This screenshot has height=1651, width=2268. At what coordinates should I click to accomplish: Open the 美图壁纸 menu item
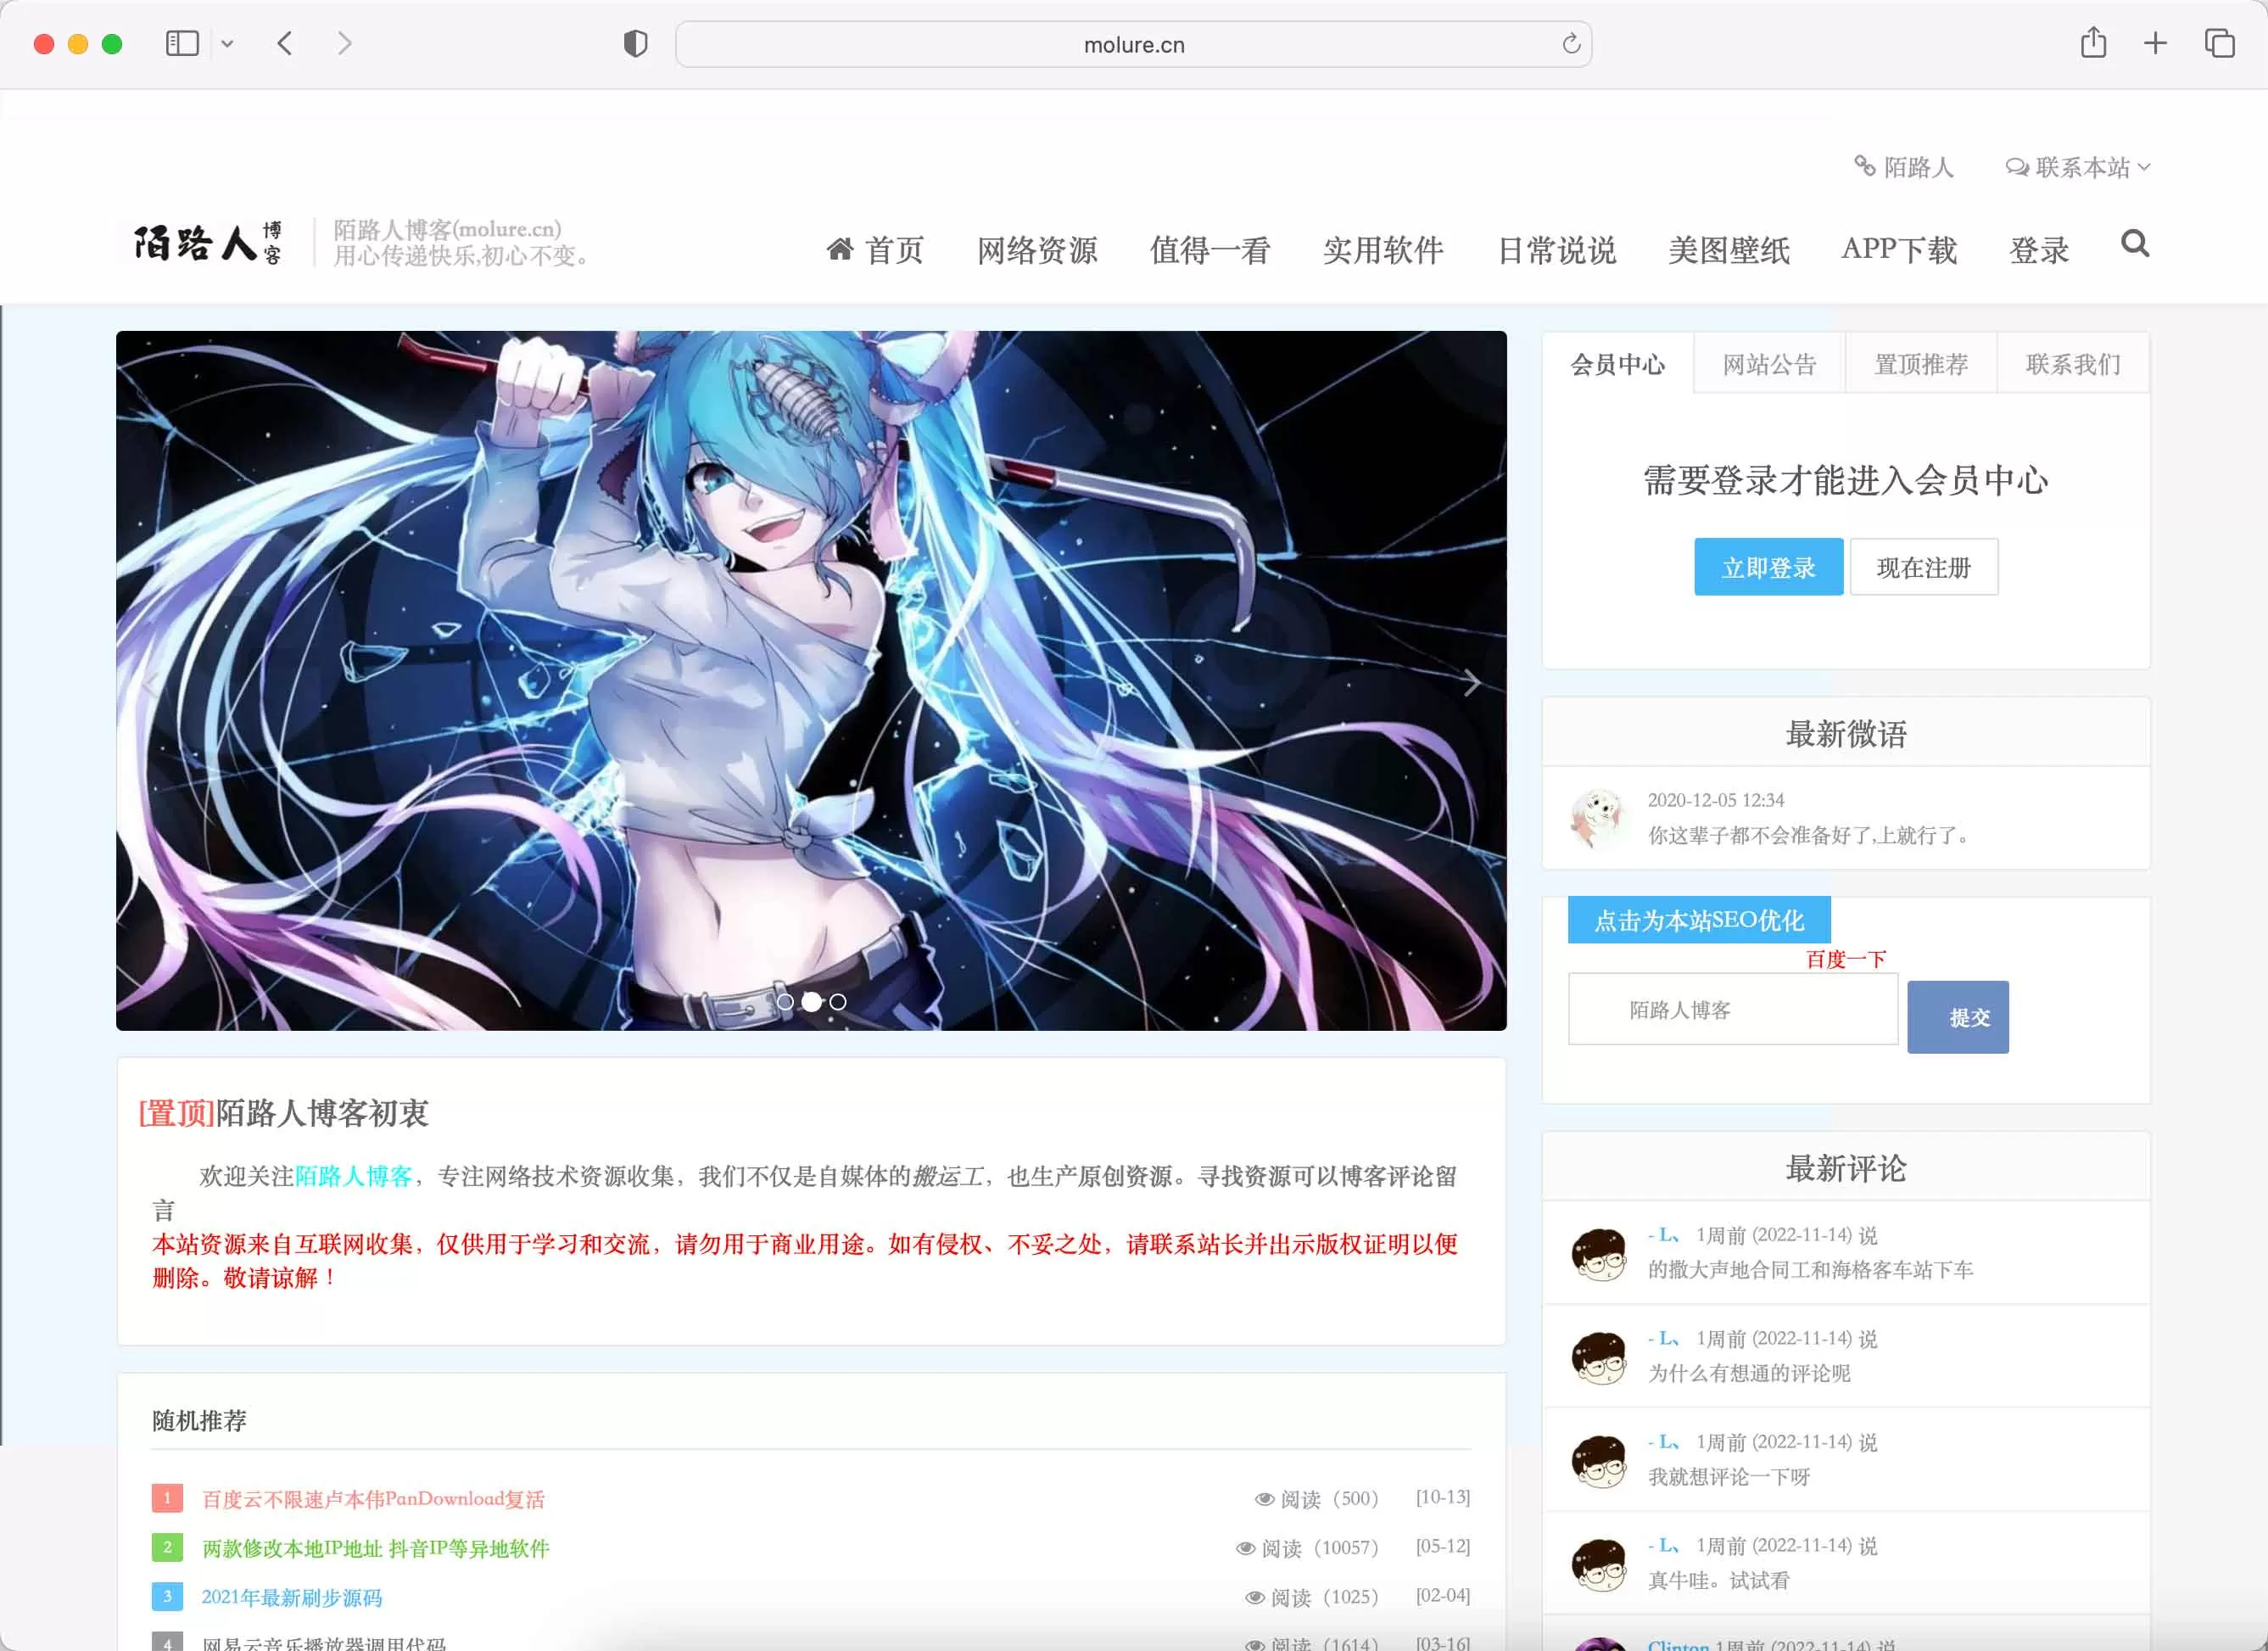coord(1729,249)
